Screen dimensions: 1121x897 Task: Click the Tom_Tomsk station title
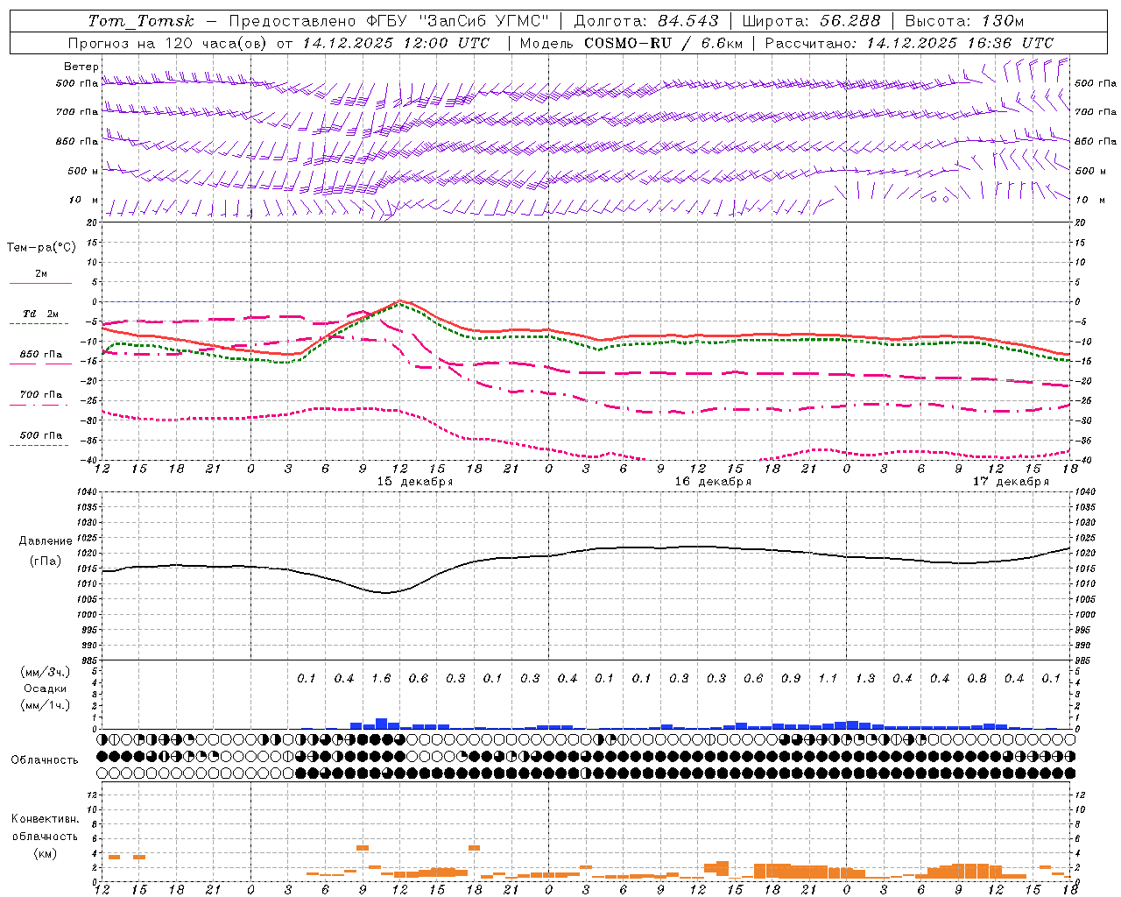point(141,21)
